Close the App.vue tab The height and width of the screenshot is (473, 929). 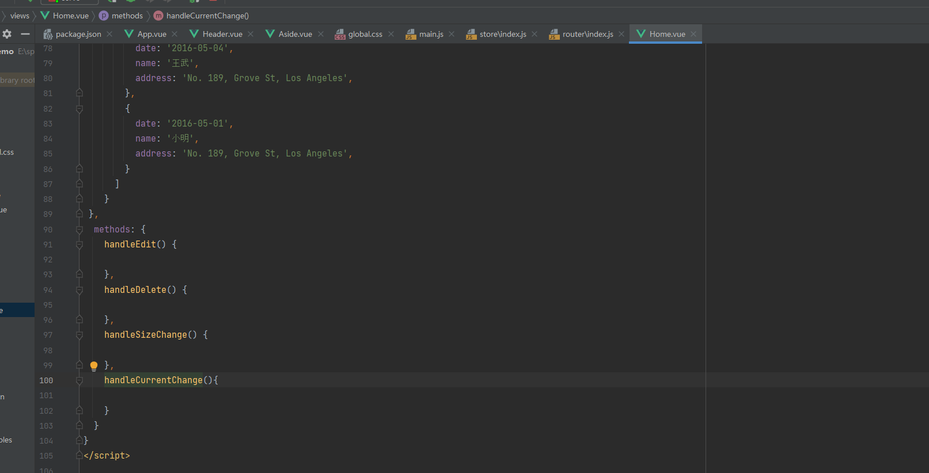[175, 34]
